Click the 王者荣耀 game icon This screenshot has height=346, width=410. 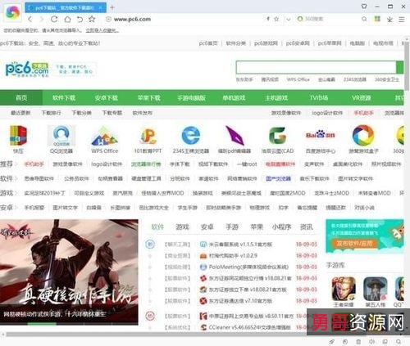click(x=344, y=290)
